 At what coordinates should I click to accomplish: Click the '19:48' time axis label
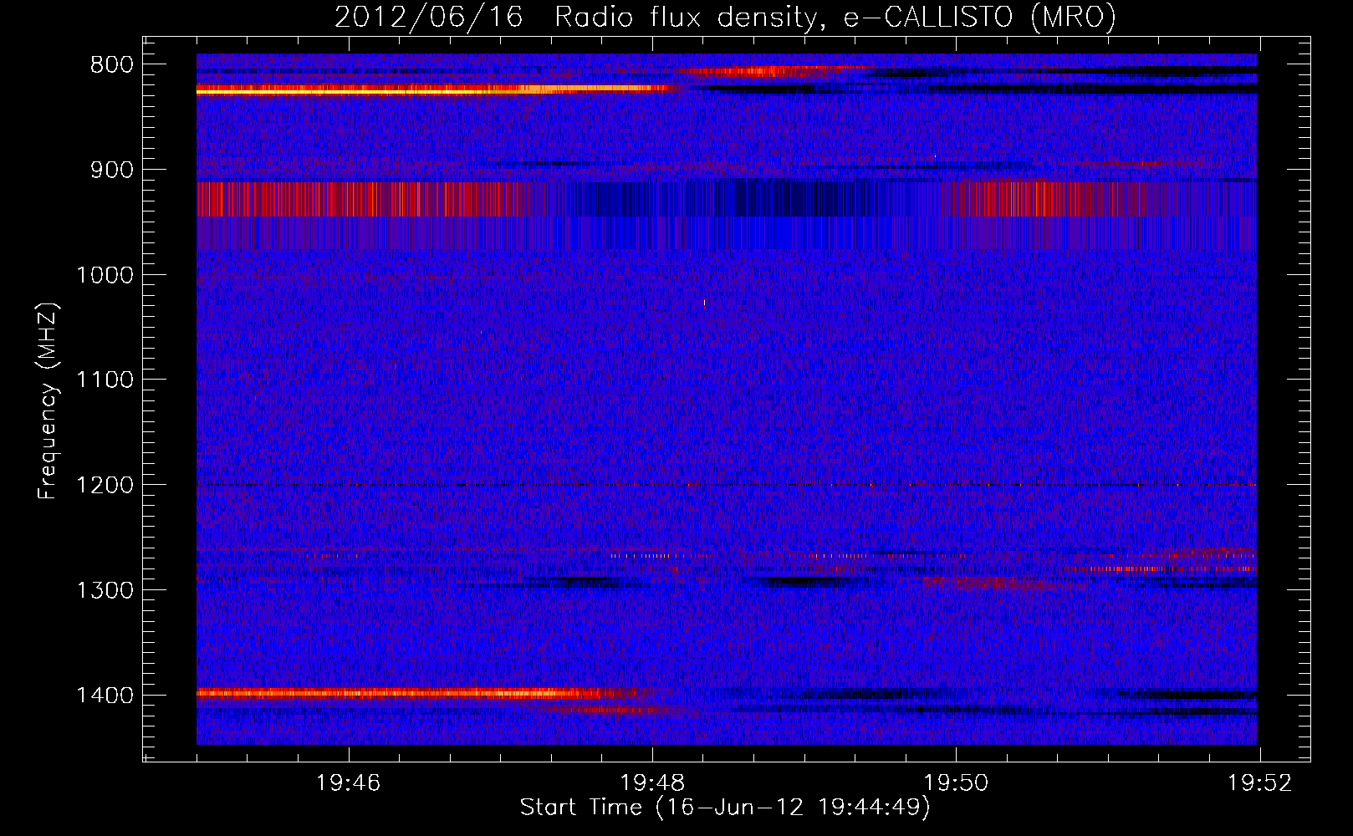click(652, 783)
